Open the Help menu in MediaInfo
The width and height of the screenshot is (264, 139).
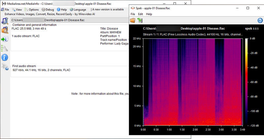click(62, 10)
